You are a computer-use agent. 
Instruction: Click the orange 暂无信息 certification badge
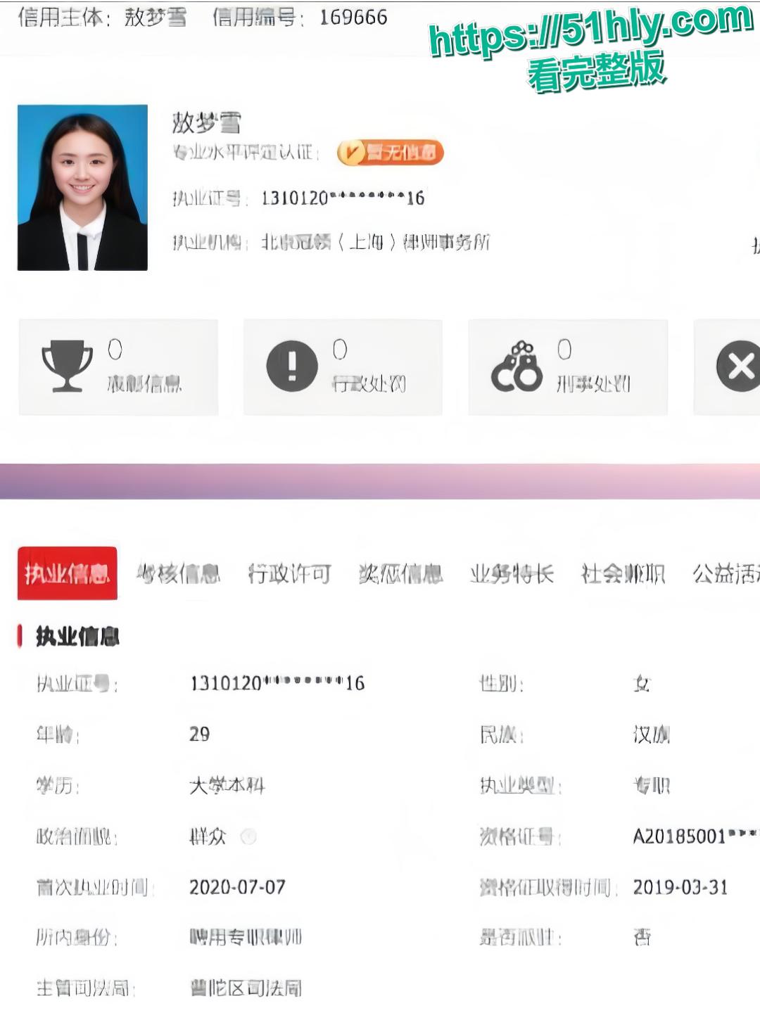click(x=391, y=153)
